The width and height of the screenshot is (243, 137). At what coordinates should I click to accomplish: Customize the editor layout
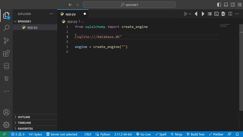pos(240,5)
